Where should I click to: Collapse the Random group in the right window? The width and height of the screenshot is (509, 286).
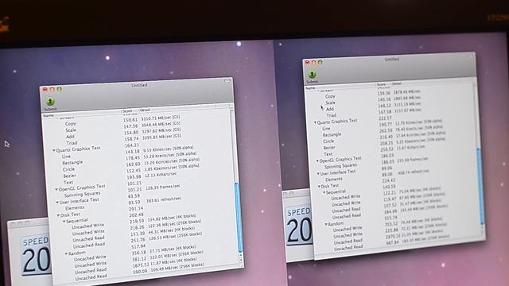[x=326, y=224]
